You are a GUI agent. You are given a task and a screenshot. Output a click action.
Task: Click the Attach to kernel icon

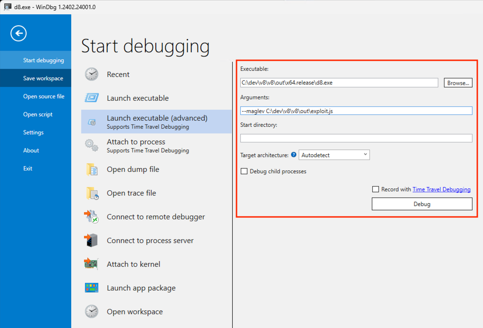click(92, 264)
